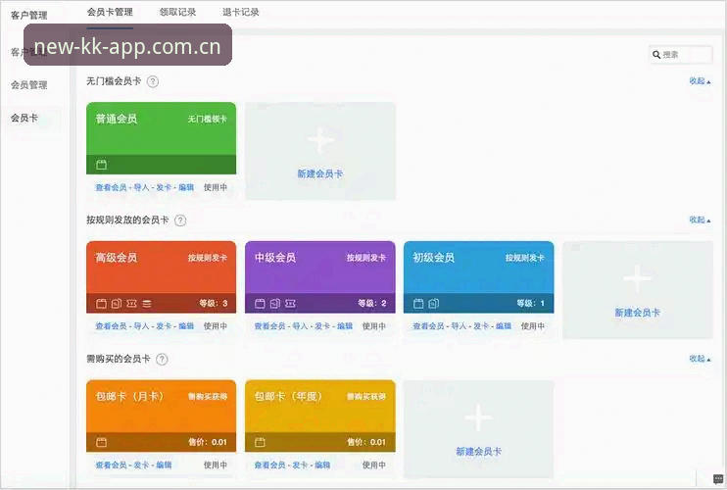Click the 客户管理 sidebar header

pos(29,16)
